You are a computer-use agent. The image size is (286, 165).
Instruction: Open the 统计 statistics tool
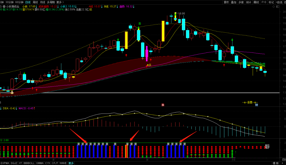[249, 2]
